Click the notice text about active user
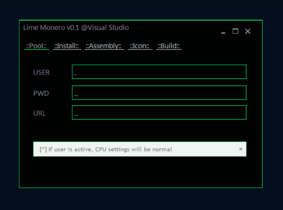Image resolution: width=283 pixels, height=210 pixels. [x=106, y=149]
